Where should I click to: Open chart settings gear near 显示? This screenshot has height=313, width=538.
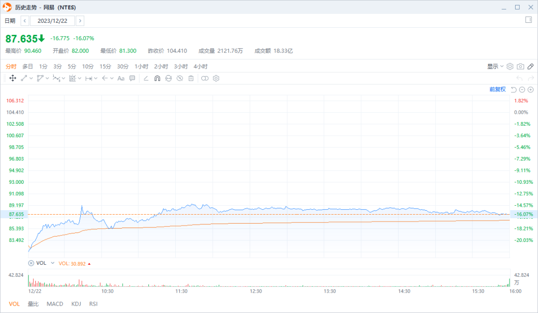(x=510, y=67)
